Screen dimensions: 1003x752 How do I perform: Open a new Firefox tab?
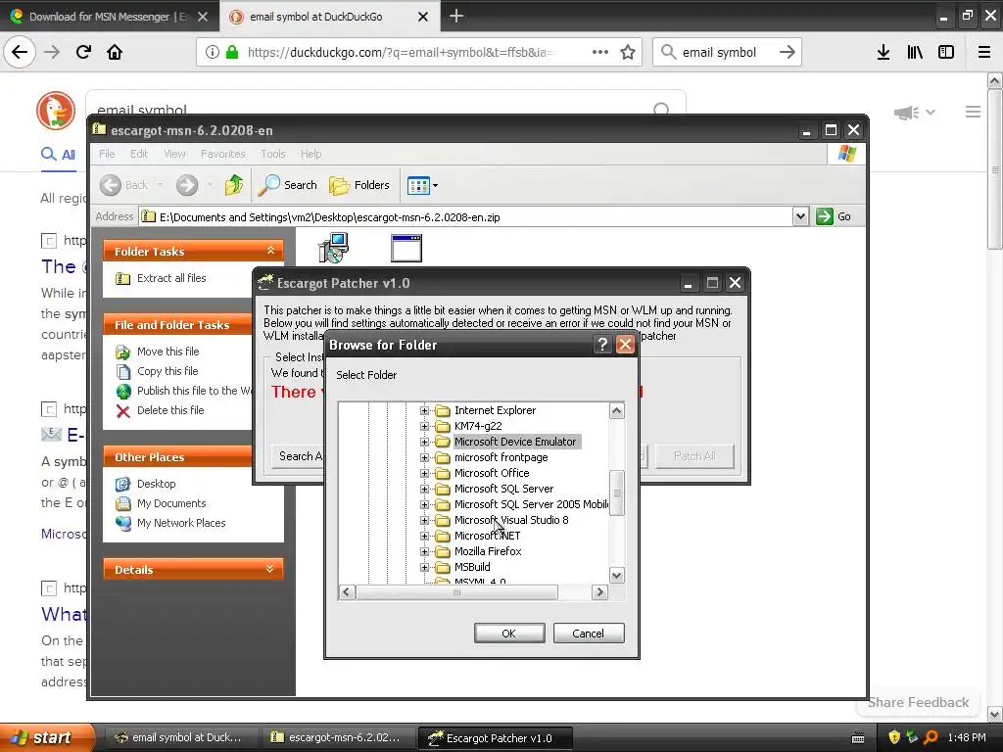coord(456,16)
